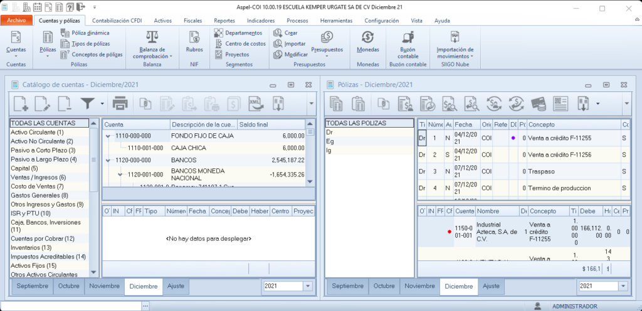Select Noviembre tab in the account catalog
The height and width of the screenshot is (311, 642).
pos(104,286)
